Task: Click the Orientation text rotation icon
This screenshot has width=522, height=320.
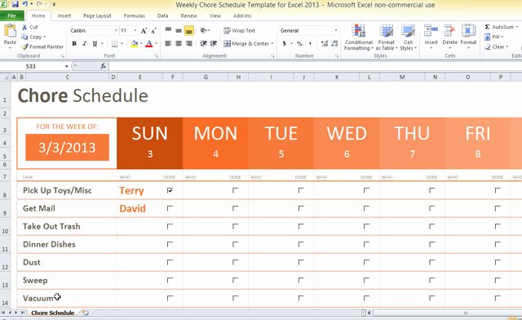Action: pyautogui.click(x=203, y=30)
